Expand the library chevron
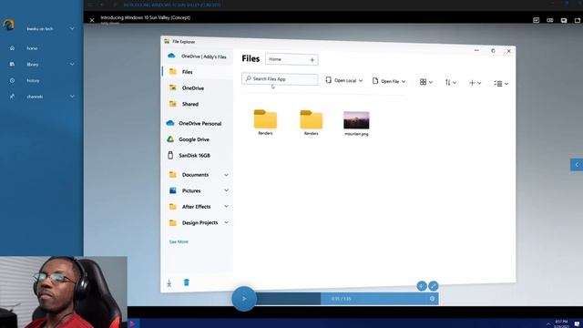Screen dimensions: 583x328 pos(72,65)
